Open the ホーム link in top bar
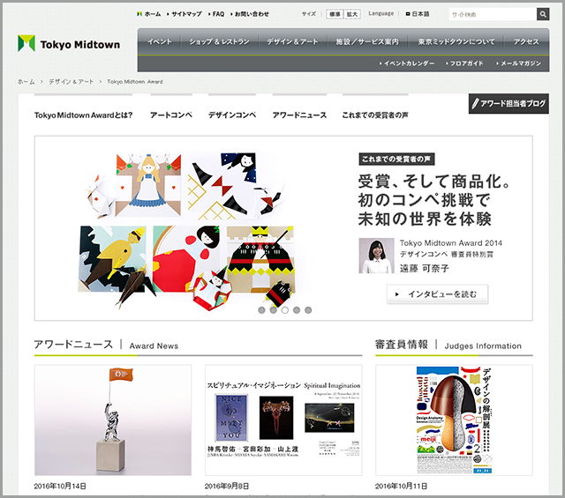This screenshot has height=498, width=565. click(149, 14)
